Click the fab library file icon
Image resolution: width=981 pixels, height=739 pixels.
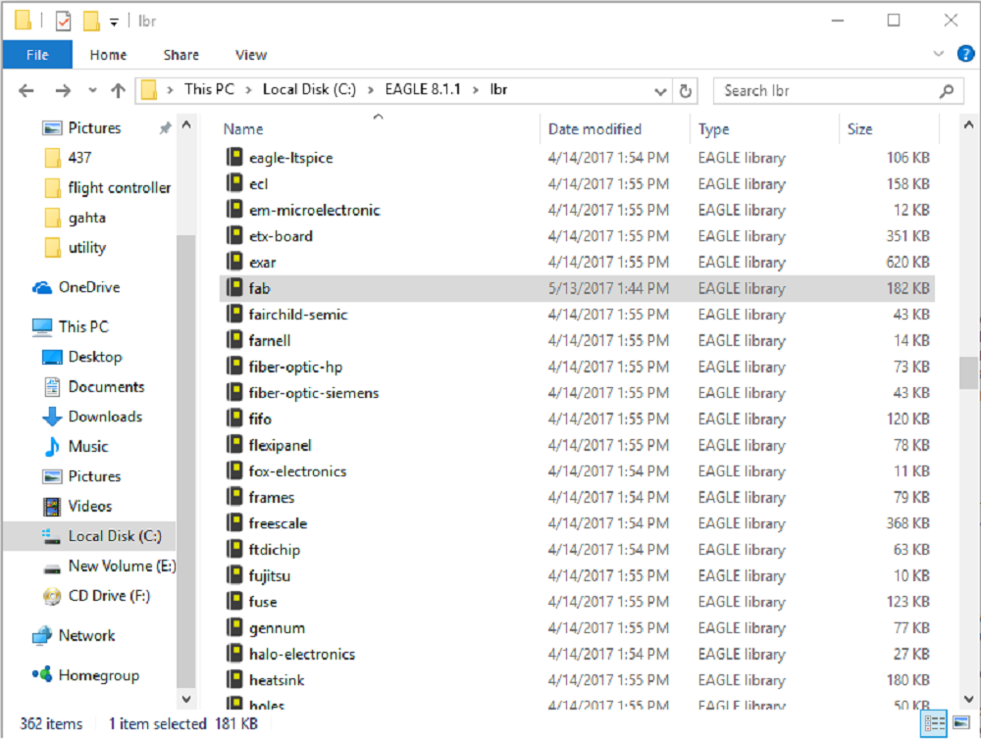[x=234, y=287]
